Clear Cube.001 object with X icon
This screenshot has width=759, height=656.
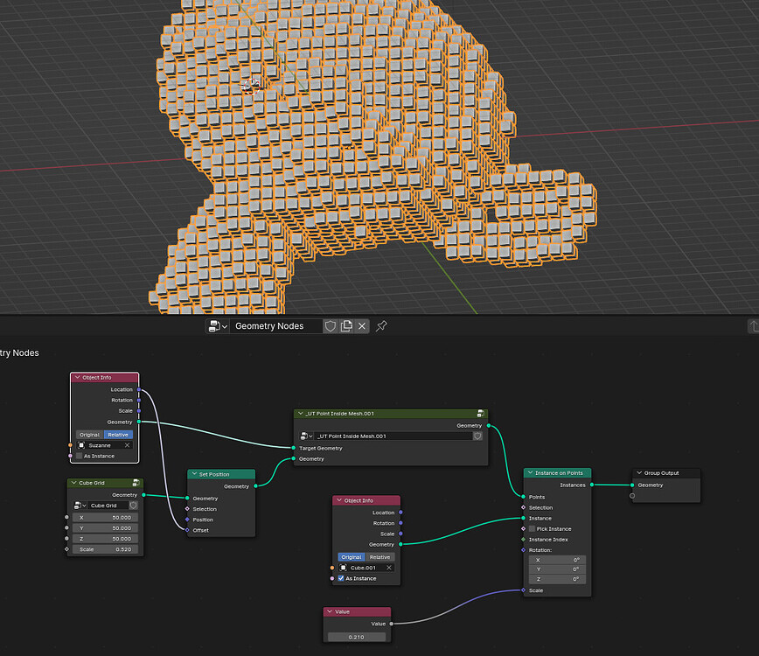tap(389, 568)
